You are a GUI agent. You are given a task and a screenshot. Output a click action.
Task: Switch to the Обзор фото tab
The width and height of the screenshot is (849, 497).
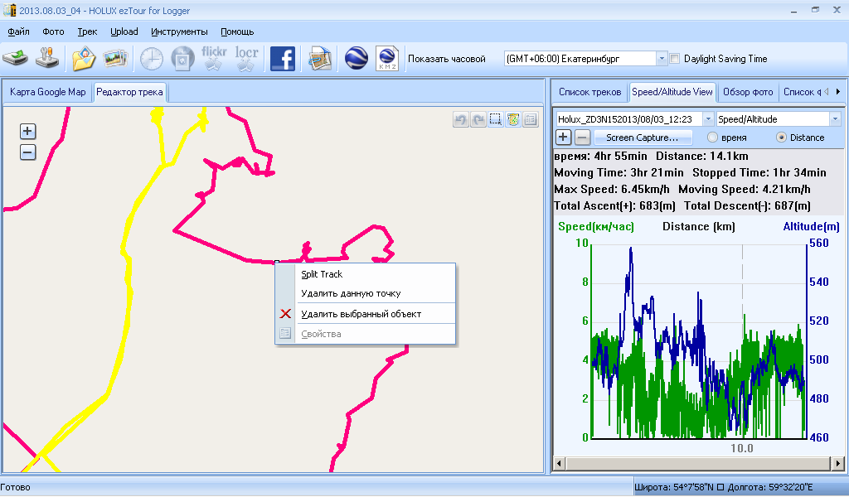coord(748,92)
